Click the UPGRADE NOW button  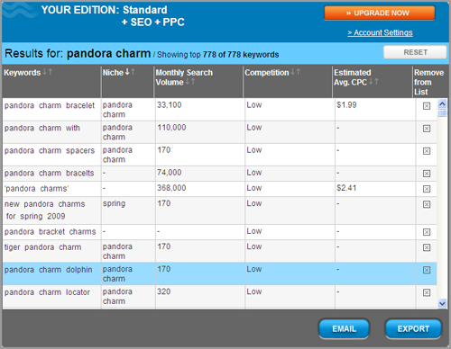(x=380, y=13)
